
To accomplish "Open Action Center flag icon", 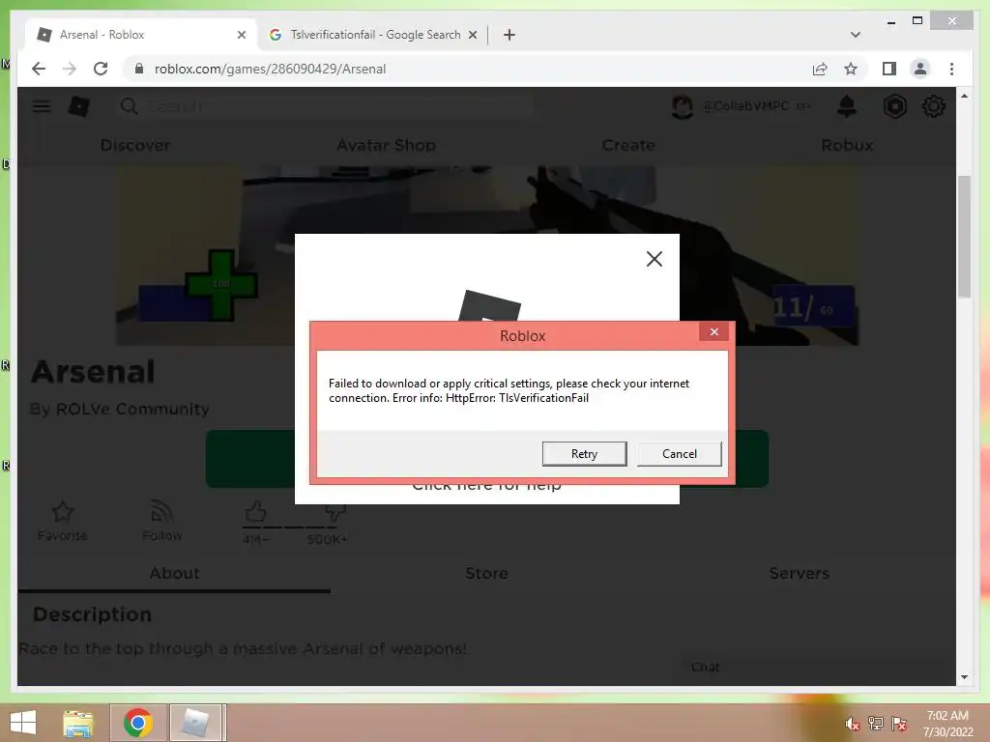I will tap(899, 724).
